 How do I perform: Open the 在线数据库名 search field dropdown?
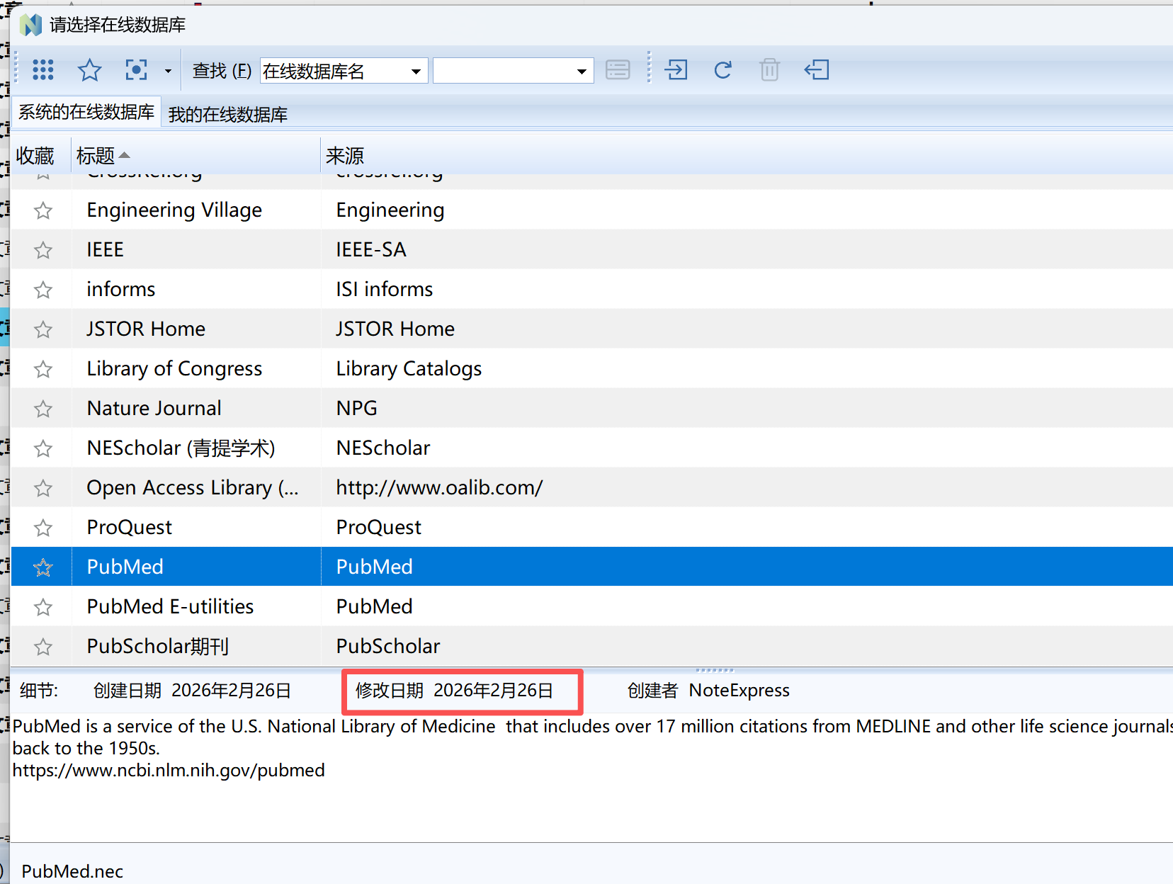pyautogui.click(x=416, y=71)
